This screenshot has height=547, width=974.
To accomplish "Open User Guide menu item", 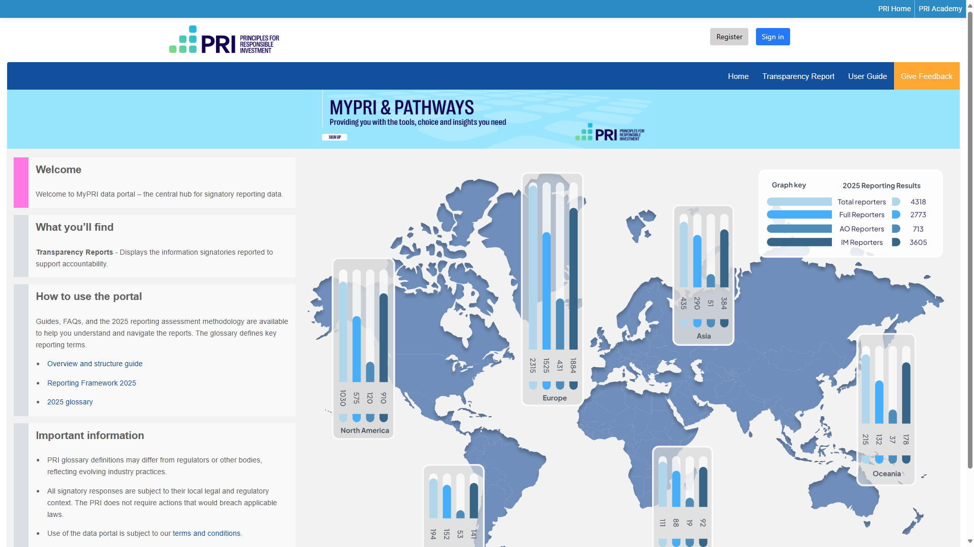I will (x=868, y=76).
